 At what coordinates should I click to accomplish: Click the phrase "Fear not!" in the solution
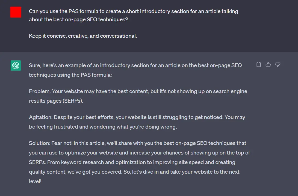(62, 143)
